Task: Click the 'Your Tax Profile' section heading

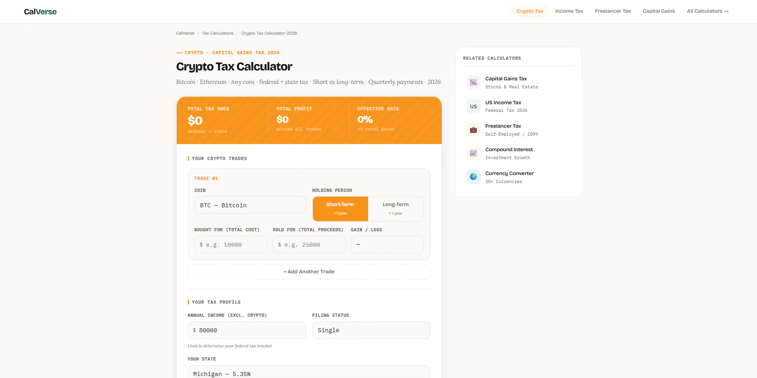Action: tap(216, 302)
